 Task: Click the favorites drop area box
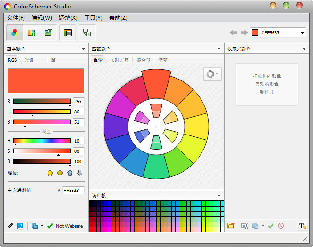(267, 84)
